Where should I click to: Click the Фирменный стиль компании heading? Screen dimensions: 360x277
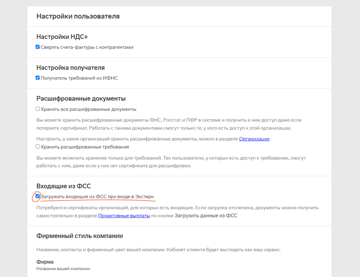(x=79, y=236)
